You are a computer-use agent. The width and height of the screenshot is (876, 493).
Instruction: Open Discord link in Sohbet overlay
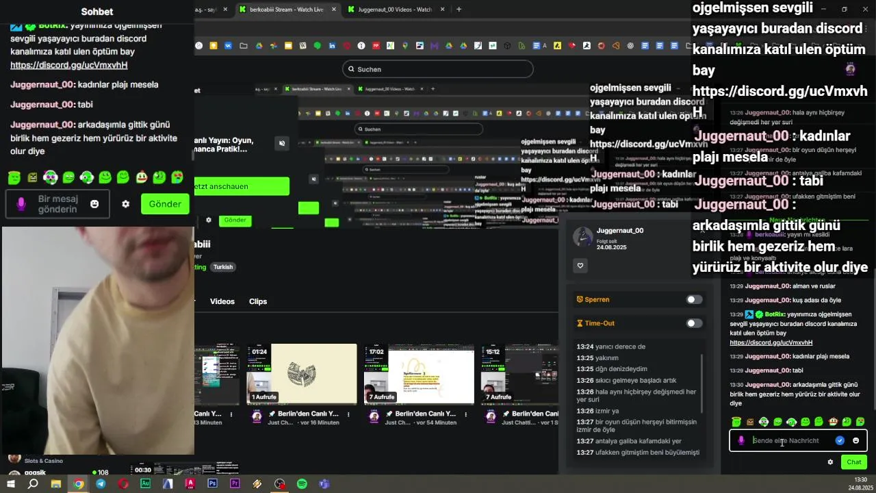pyautogui.click(x=69, y=65)
